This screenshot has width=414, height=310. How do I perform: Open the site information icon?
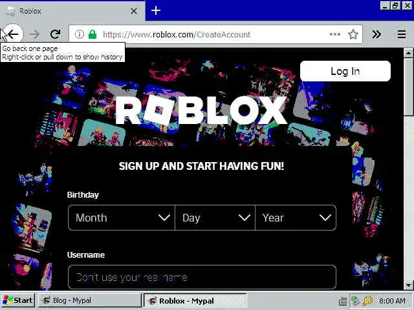point(79,34)
